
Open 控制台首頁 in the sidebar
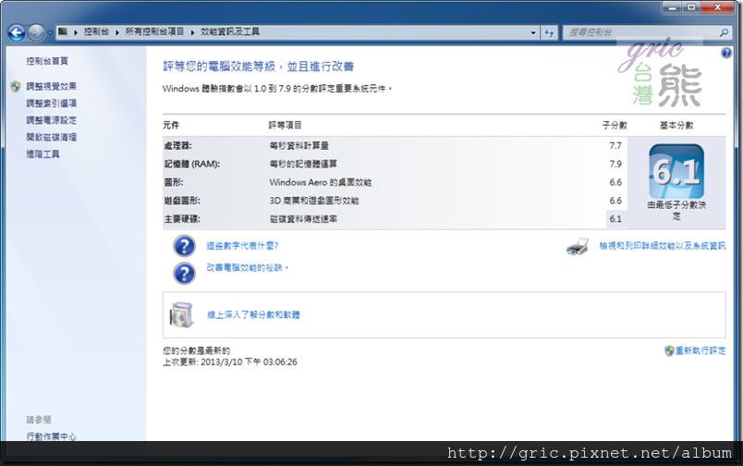47,61
